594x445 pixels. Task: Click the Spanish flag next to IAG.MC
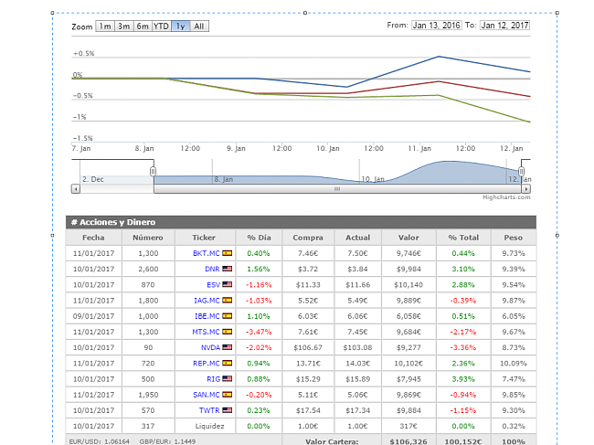click(227, 300)
